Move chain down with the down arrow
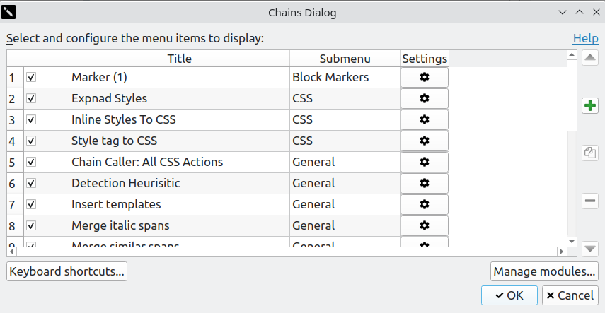The image size is (605, 313). tap(590, 249)
